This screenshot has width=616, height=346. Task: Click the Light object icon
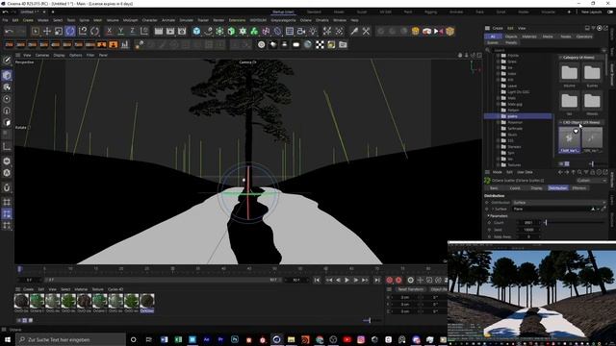(313, 31)
